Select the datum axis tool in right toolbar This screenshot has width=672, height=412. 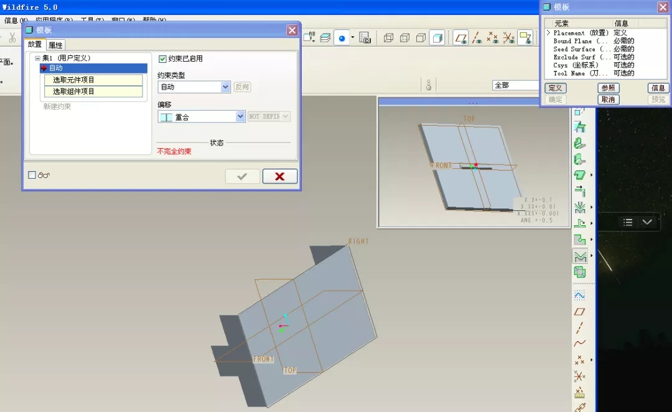(x=579, y=327)
